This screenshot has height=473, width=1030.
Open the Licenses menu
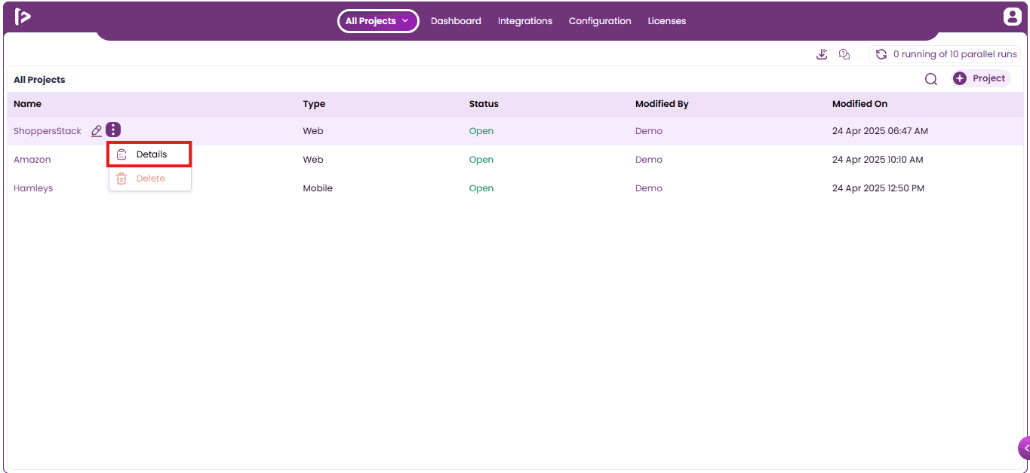[x=667, y=21]
